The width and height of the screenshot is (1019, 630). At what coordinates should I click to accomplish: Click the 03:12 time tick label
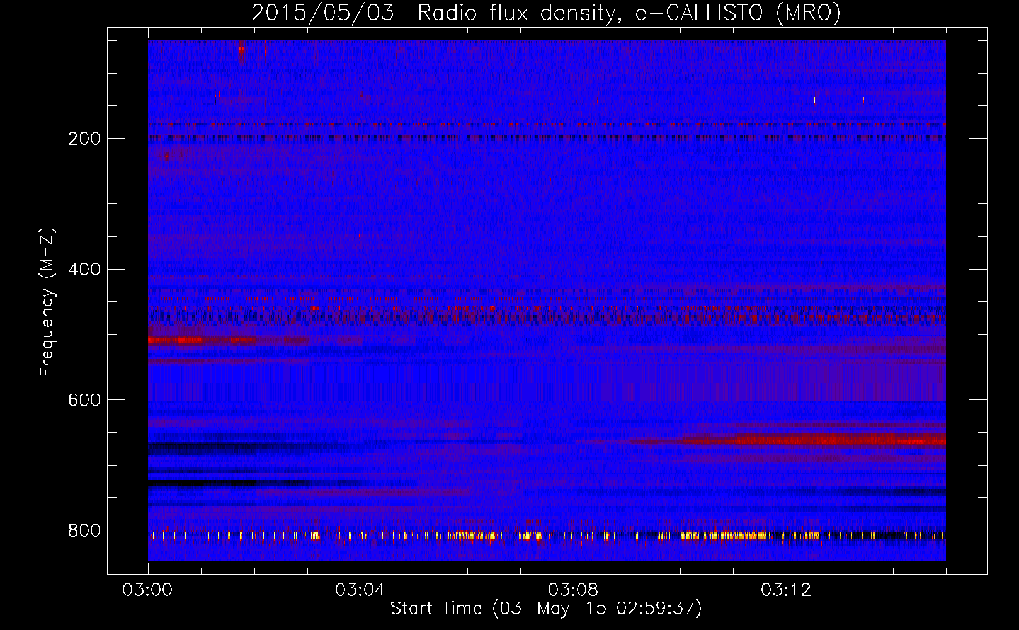pyautogui.click(x=786, y=590)
